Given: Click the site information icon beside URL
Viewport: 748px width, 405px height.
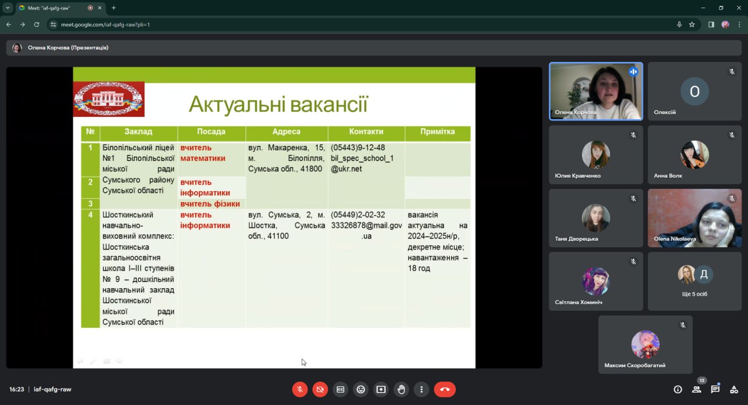Looking at the screenshot, I should click(53, 25).
